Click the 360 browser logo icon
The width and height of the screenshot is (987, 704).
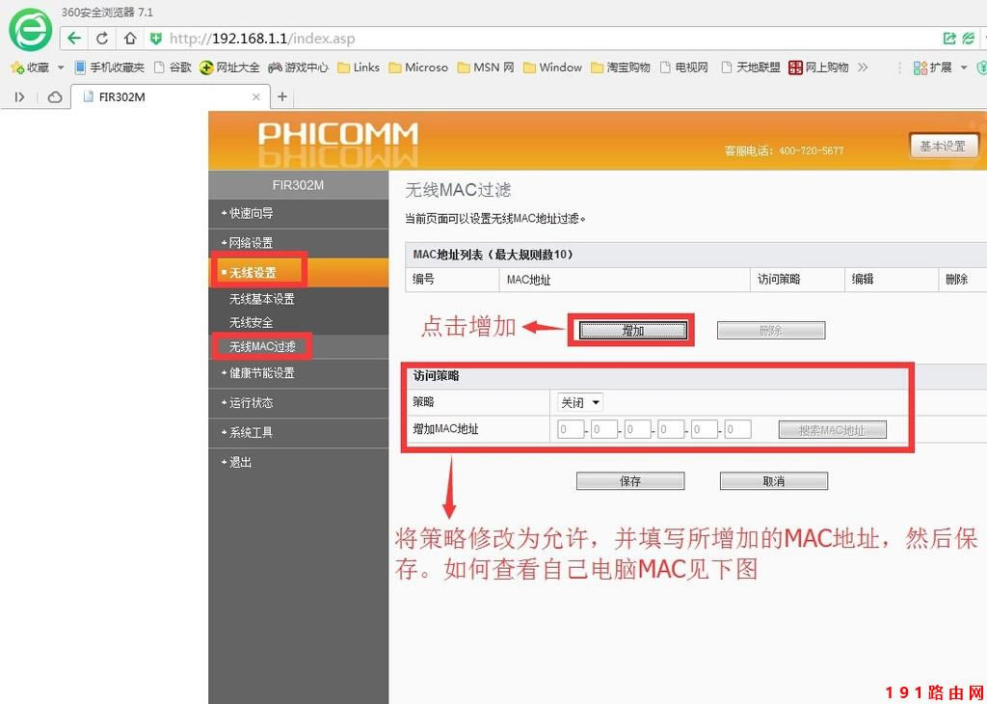(30, 30)
